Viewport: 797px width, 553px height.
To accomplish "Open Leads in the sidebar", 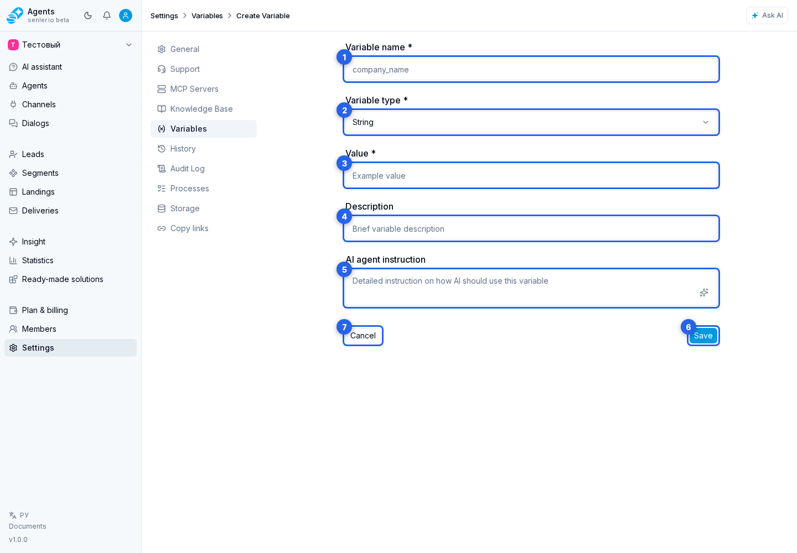I will click(70, 154).
